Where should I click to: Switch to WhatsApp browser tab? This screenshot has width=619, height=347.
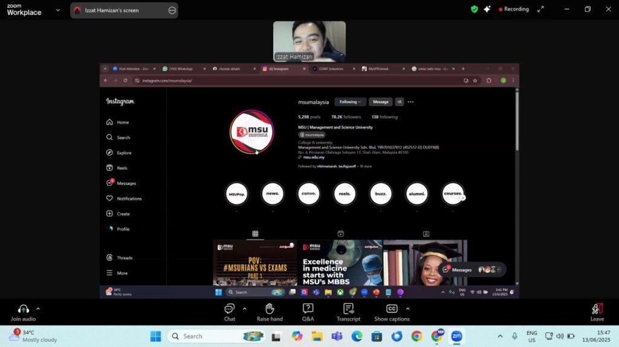point(184,69)
